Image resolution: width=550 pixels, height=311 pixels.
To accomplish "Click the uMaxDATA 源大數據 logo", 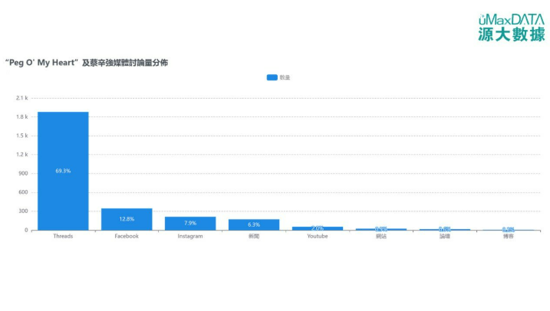I will click(510, 28).
